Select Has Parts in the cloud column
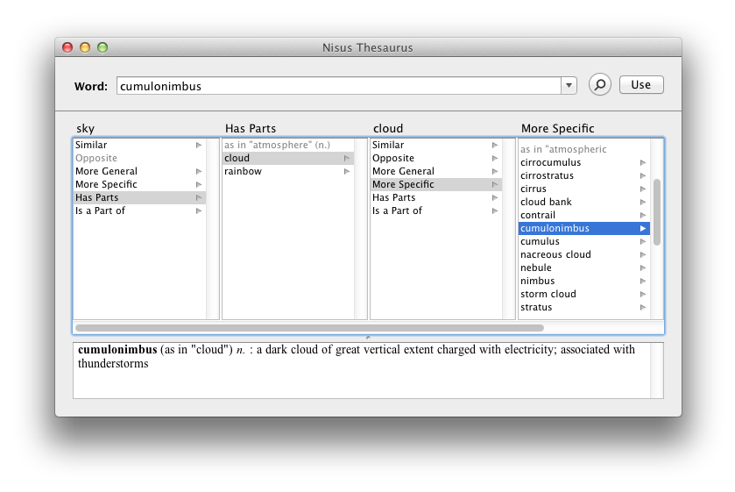The height and width of the screenshot is (492, 735). pos(435,197)
